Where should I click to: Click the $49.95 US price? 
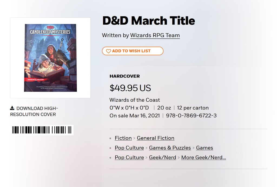pyautogui.click(x=130, y=88)
